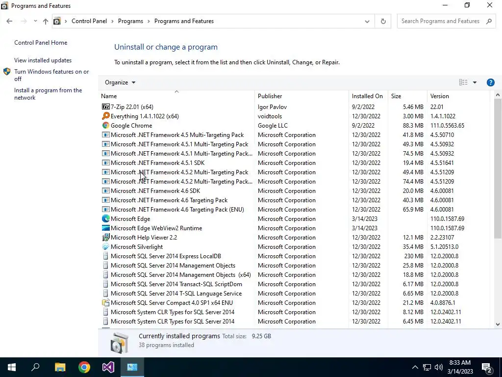This screenshot has height=377, width=502.
Task: Click the Chrome version 111.0.5563.65 cell
Action: coord(447,125)
